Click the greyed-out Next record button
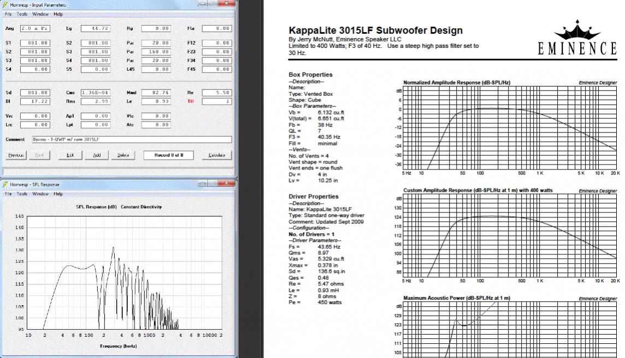 coord(39,155)
